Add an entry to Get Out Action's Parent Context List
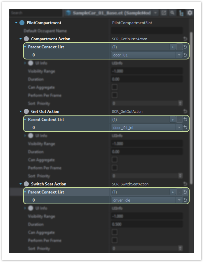Screen dimensions: 203x262 tap(173, 120)
